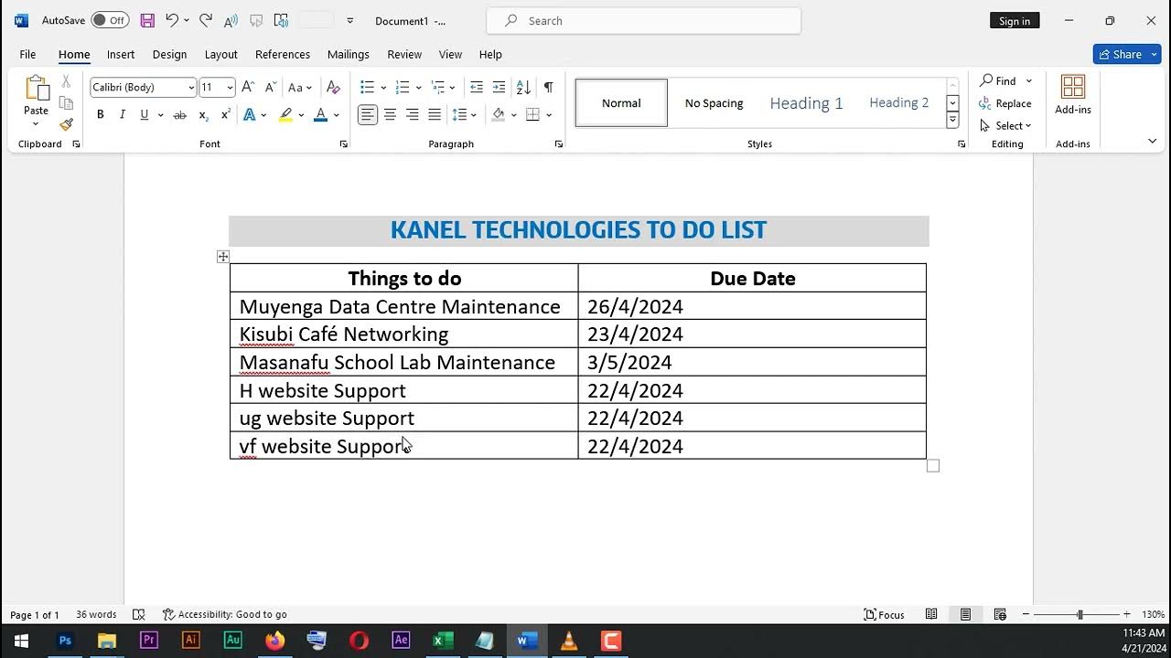This screenshot has width=1171, height=658.
Task: Open the Add-ins gallery
Action: click(1073, 94)
